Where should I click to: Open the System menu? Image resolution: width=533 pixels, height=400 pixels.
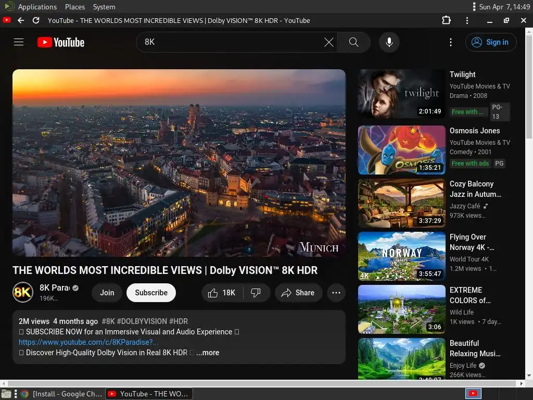pyautogui.click(x=104, y=7)
